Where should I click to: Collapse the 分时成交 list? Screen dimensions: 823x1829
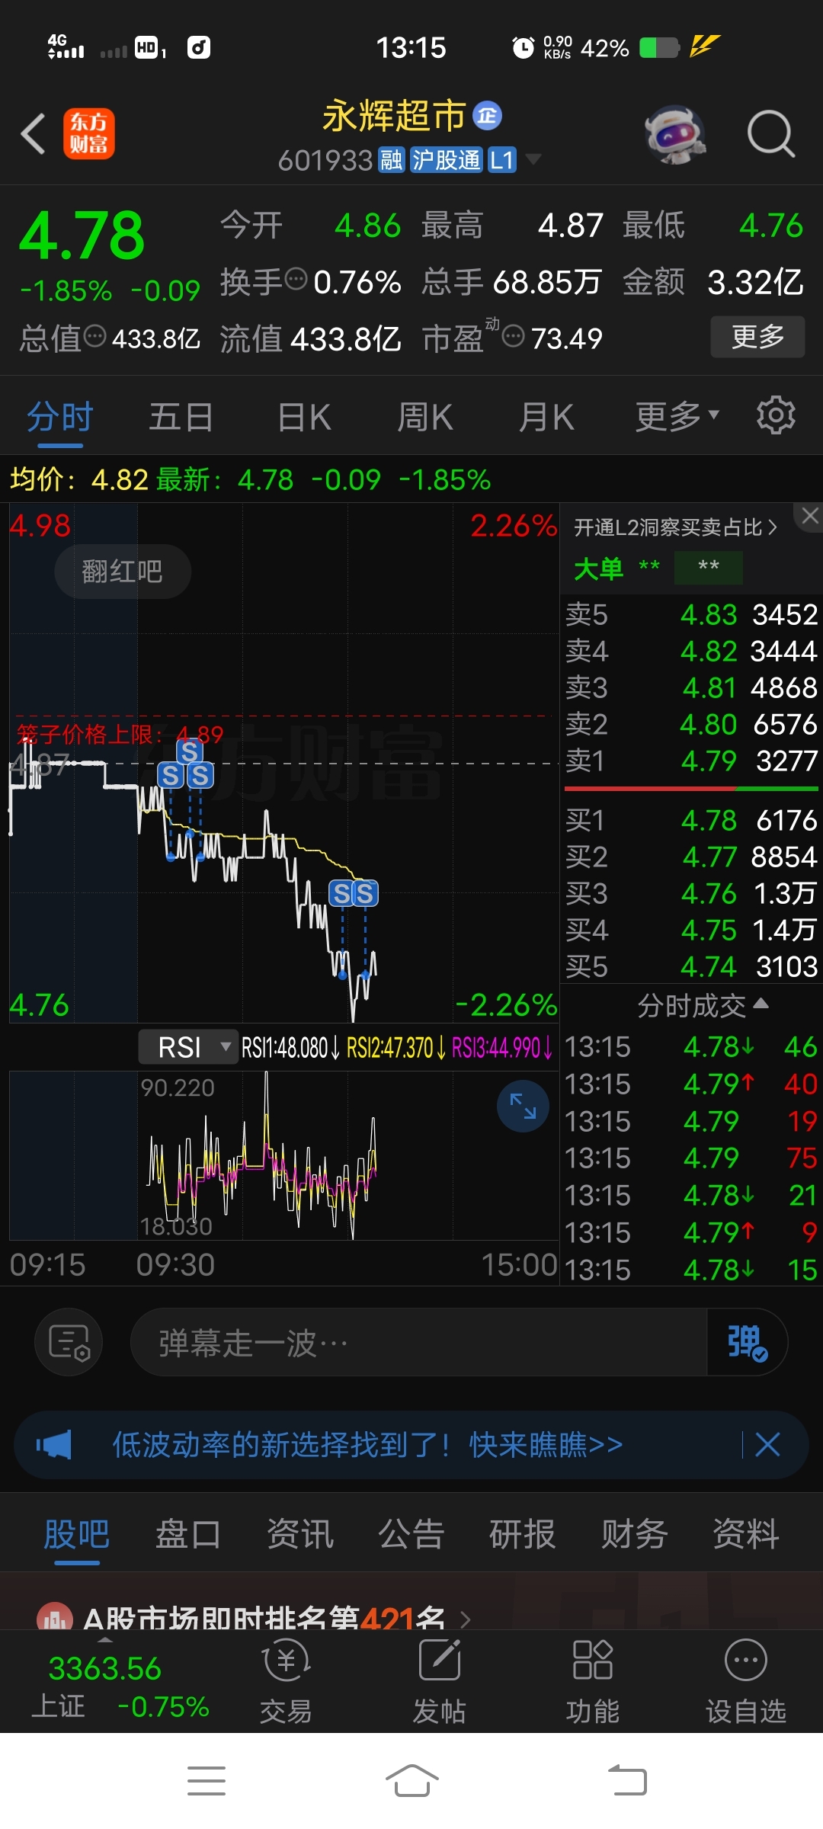coord(703,1005)
